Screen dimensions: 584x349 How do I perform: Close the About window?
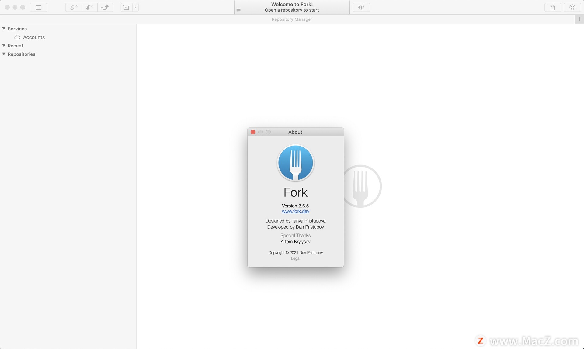point(253,132)
